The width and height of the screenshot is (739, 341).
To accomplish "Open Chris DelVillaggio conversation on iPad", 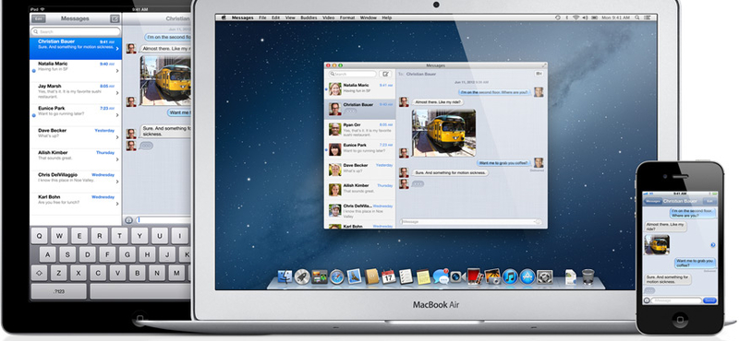I will pos(76,181).
